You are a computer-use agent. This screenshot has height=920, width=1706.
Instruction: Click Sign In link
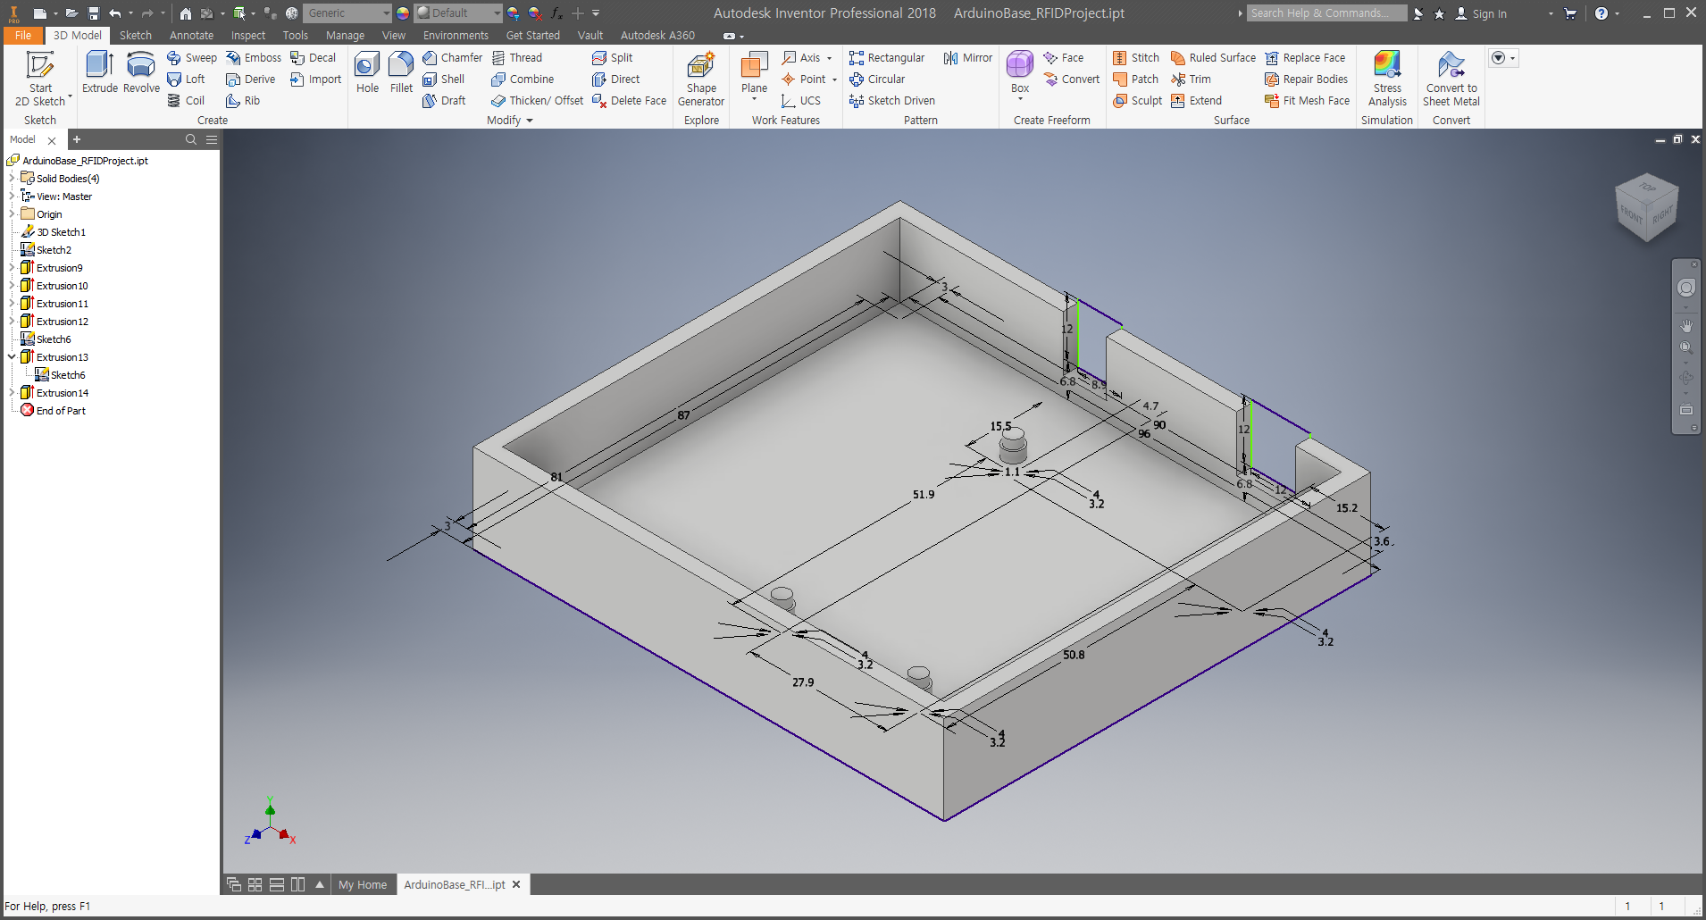1489,13
